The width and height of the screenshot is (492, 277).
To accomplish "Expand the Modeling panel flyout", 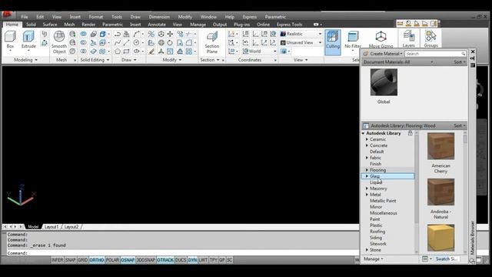I will [25, 60].
